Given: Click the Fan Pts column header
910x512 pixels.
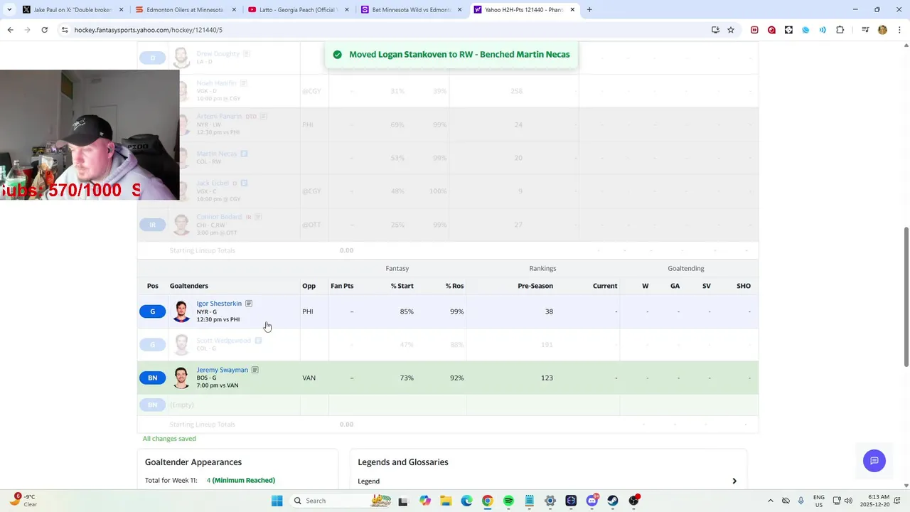Looking at the screenshot, I should pyautogui.click(x=342, y=286).
